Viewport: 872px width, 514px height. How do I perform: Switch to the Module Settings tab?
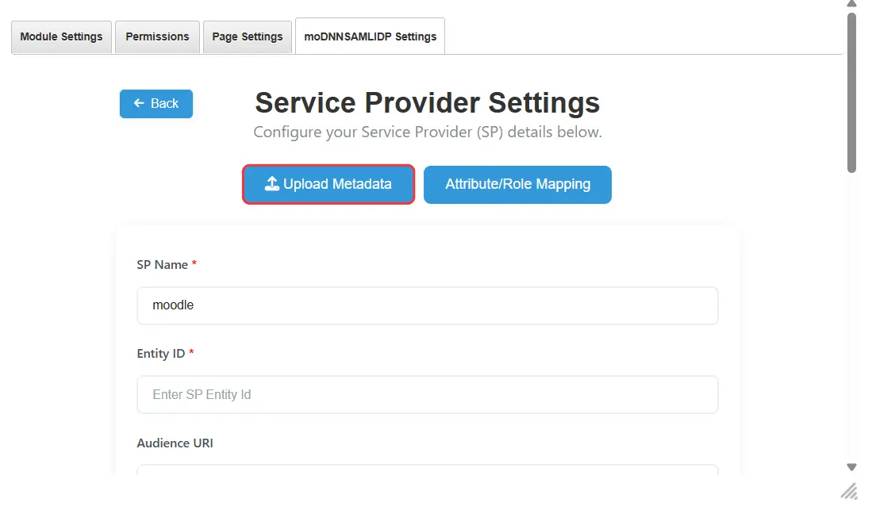(61, 36)
